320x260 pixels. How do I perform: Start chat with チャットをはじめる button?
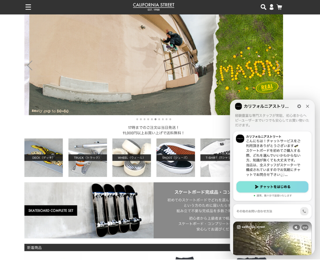[272, 187]
